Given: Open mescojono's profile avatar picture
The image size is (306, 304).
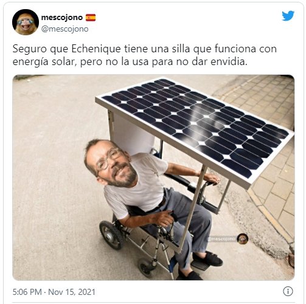Looking at the screenshot, I should (26, 22).
